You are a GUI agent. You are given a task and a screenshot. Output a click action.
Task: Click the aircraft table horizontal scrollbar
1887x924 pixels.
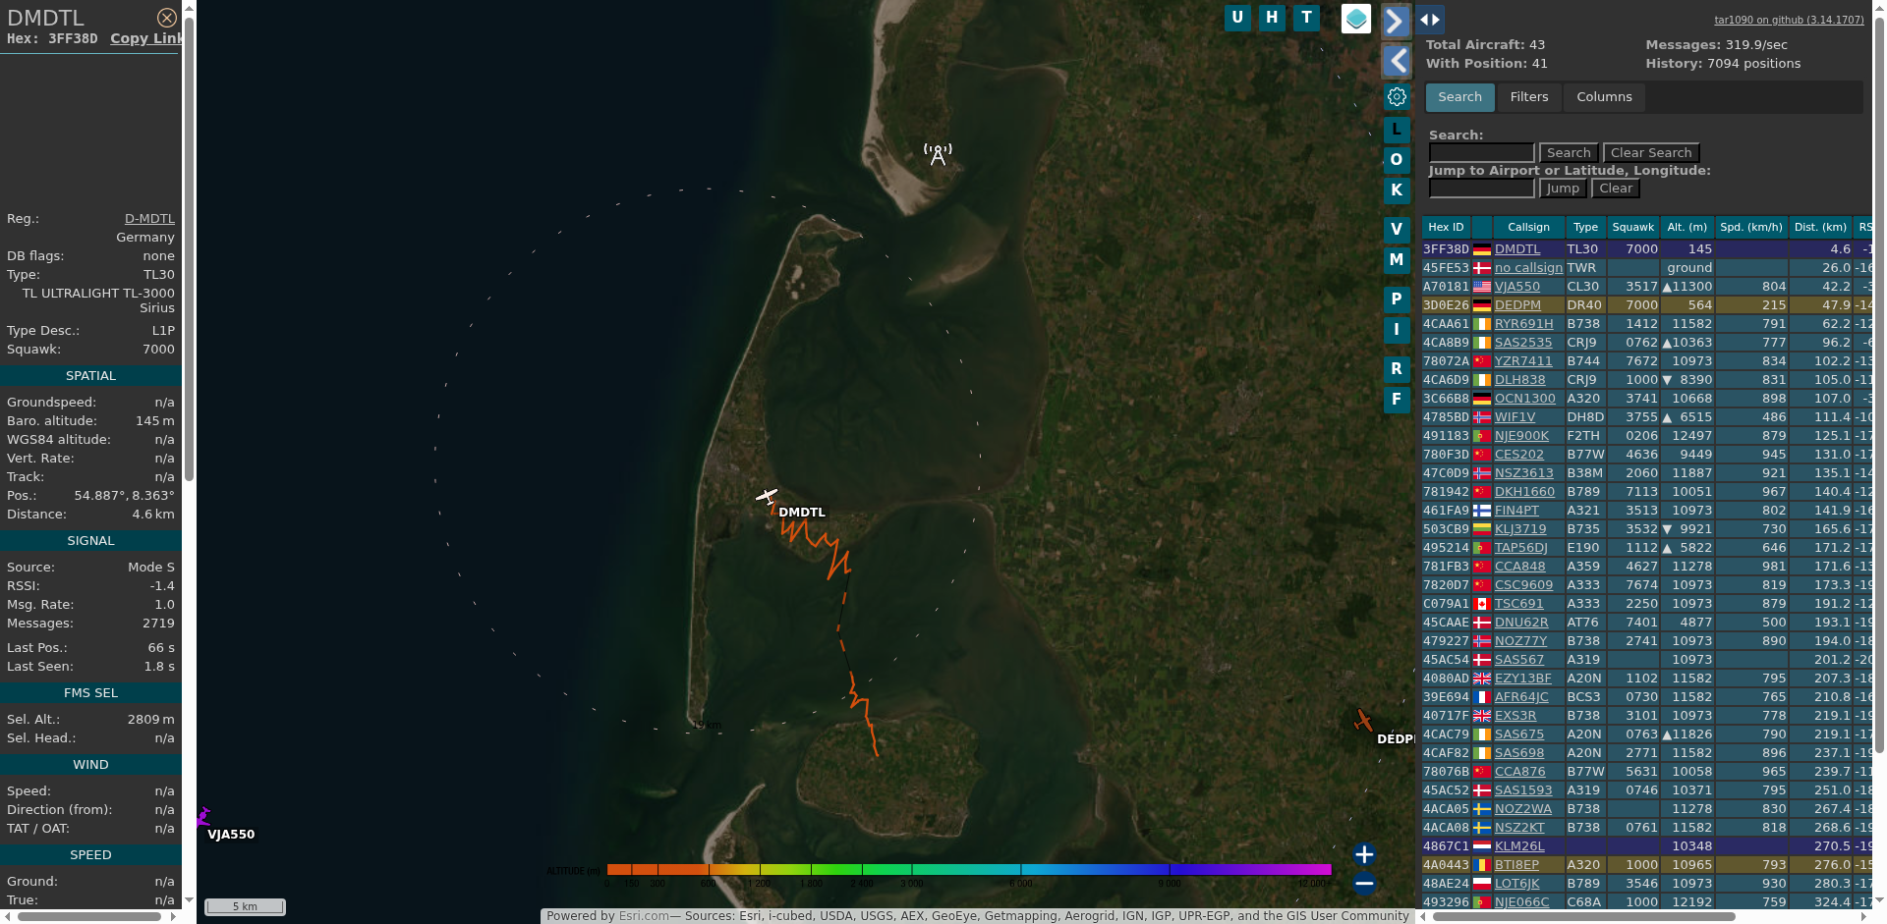(x=1584, y=916)
